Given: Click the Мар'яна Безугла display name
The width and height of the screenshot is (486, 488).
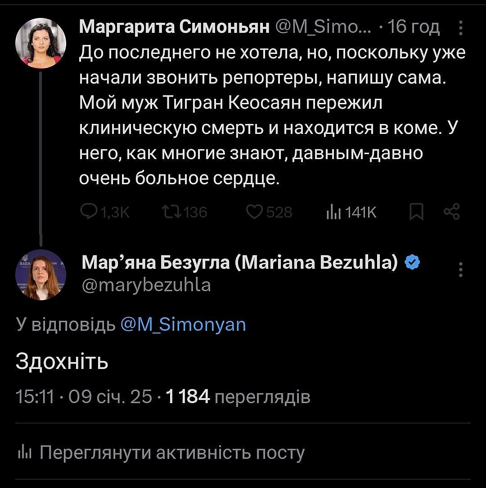Looking at the screenshot, I should 240,262.
